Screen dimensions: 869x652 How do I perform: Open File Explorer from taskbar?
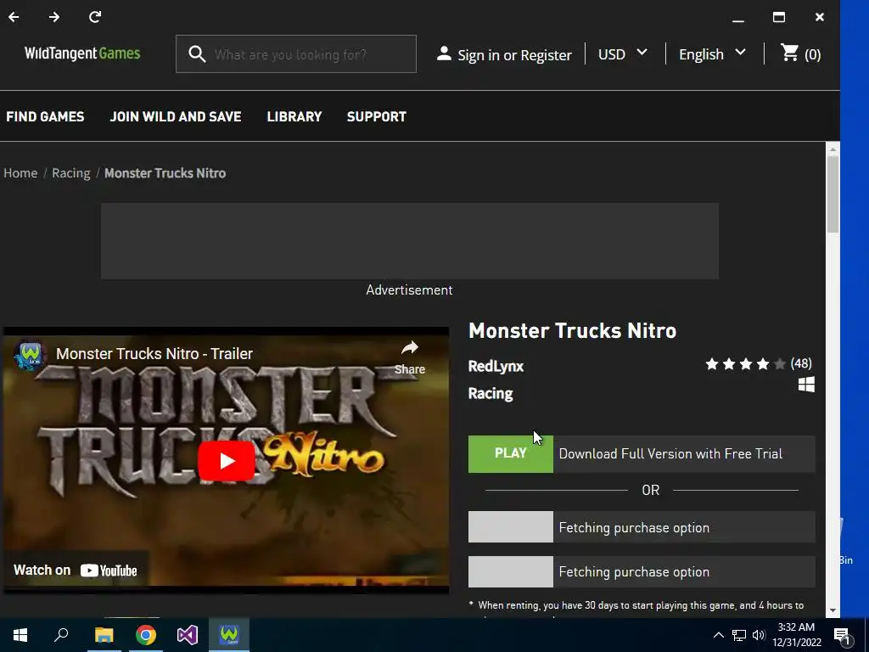pyautogui.click(x=104, y=635)
